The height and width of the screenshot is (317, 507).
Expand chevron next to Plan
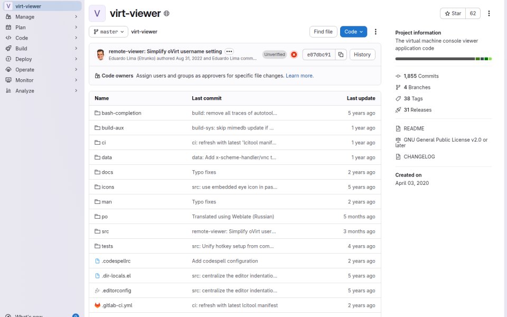(x=76, y=27)
